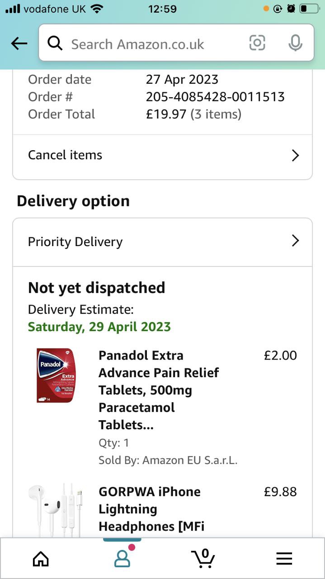
Task: Tap the GORPWA headphones thumbnail
Action: (x=55, y=510)
